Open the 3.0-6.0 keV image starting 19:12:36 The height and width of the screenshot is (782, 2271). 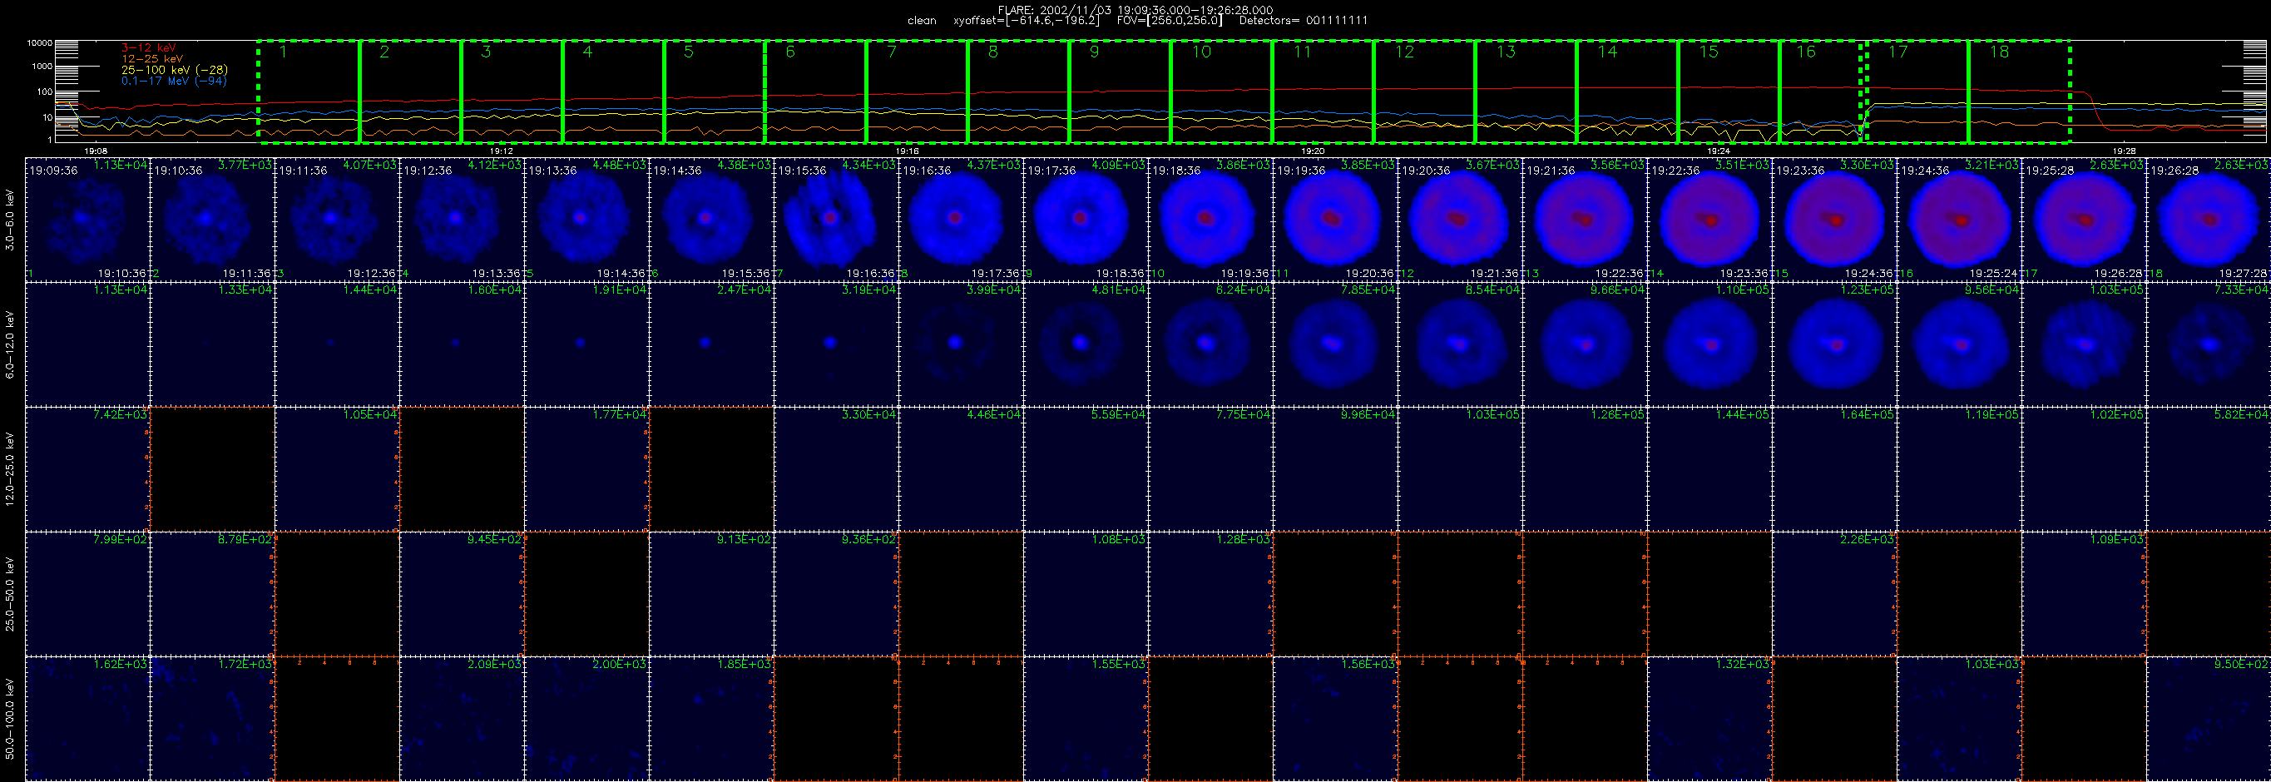[462, 220]
